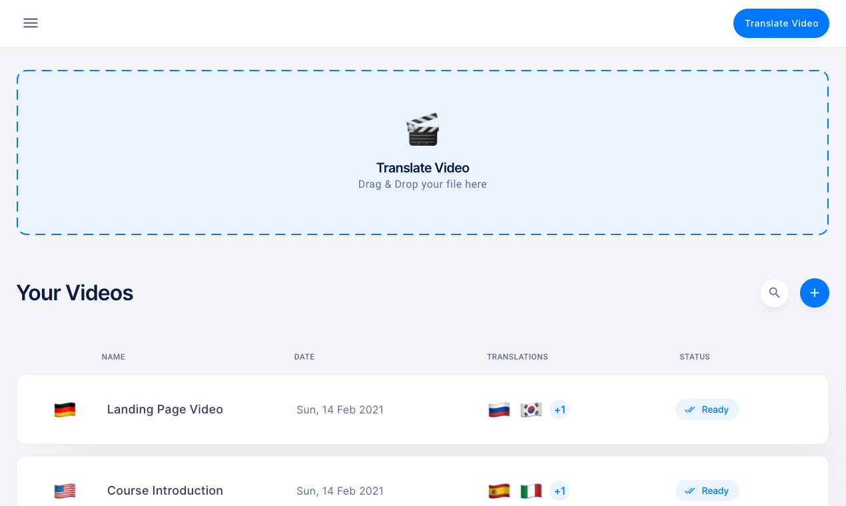Click the Ready status badge for Landing Page Video
The width and height of the screenshot is (846, 506).
pyautogui.click(x=707, y=409)
